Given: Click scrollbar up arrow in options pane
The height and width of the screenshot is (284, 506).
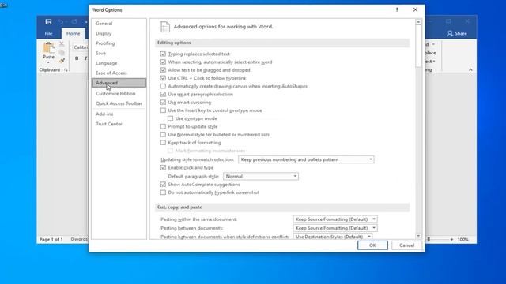Looking at the screenshot, I should tap(418, 22).
